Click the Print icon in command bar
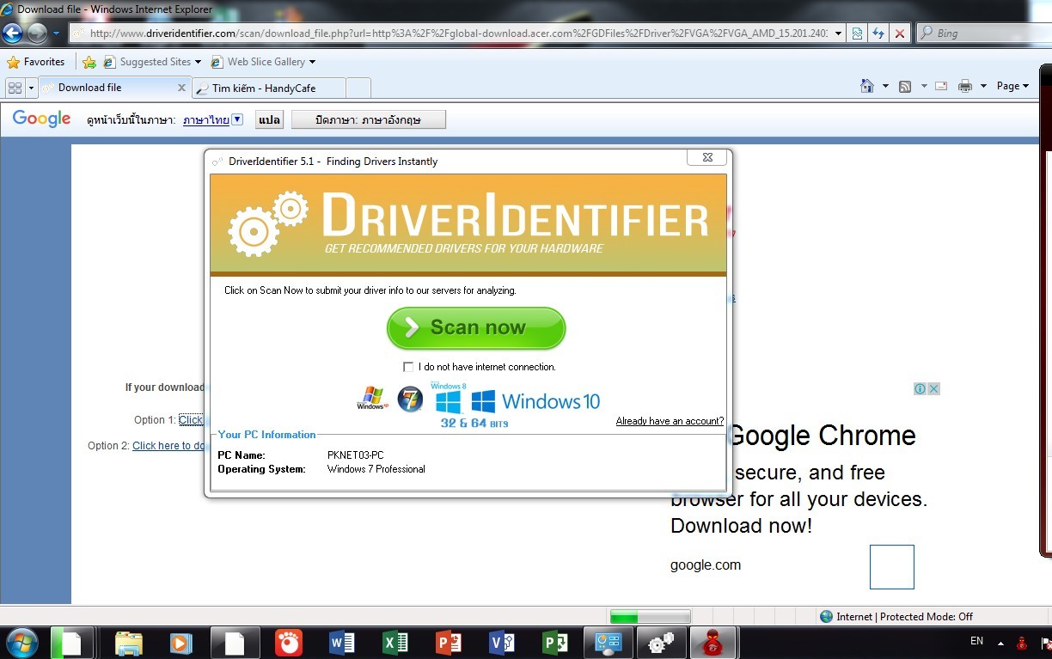 (x=965, y=86)
